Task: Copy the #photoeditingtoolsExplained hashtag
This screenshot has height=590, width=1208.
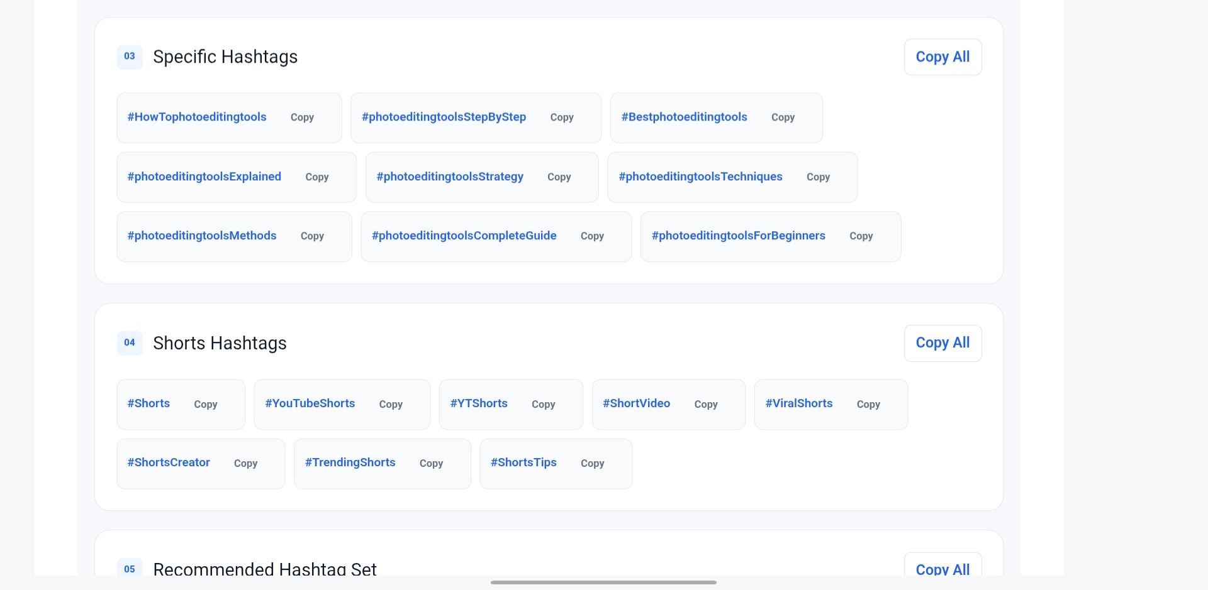Action: (317, 177)
